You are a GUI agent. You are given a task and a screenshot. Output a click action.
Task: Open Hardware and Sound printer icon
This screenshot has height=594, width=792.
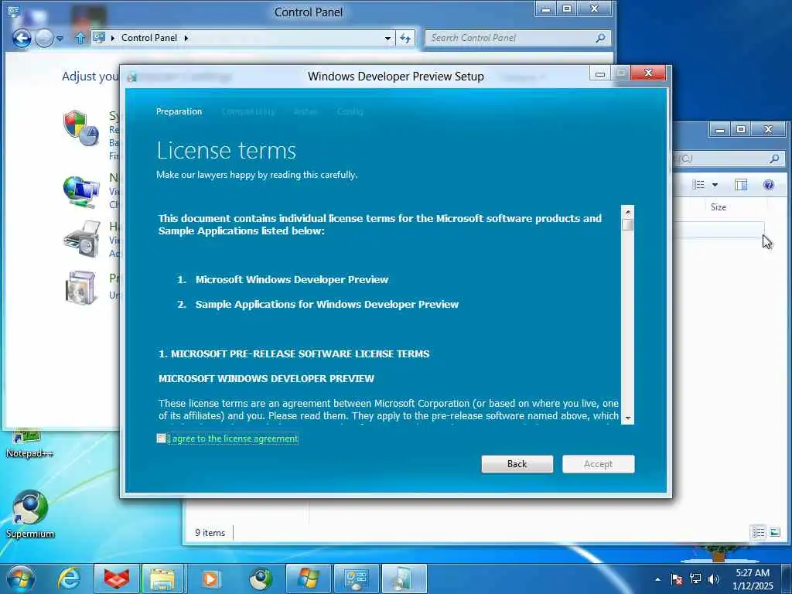click(80, 240)
